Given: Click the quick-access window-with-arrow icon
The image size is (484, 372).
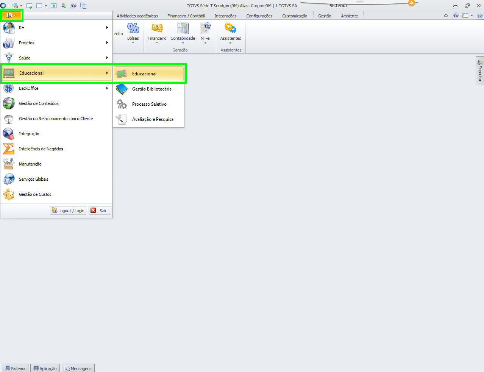Looking at the screenshot, I should [x=29, y=6].
